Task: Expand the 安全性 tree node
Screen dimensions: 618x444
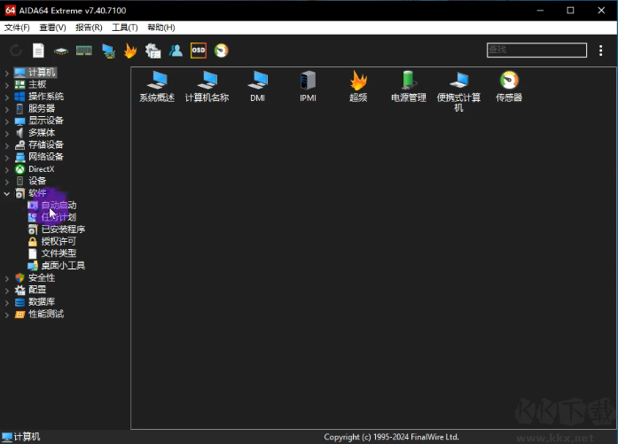Action: [x=7, y=278]
